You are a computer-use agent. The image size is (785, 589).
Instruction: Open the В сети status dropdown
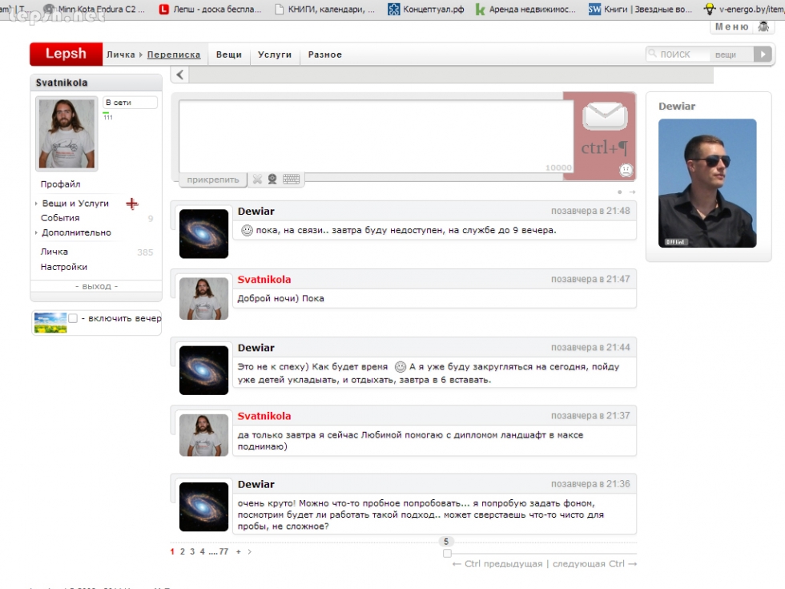[x=130, y=103]
